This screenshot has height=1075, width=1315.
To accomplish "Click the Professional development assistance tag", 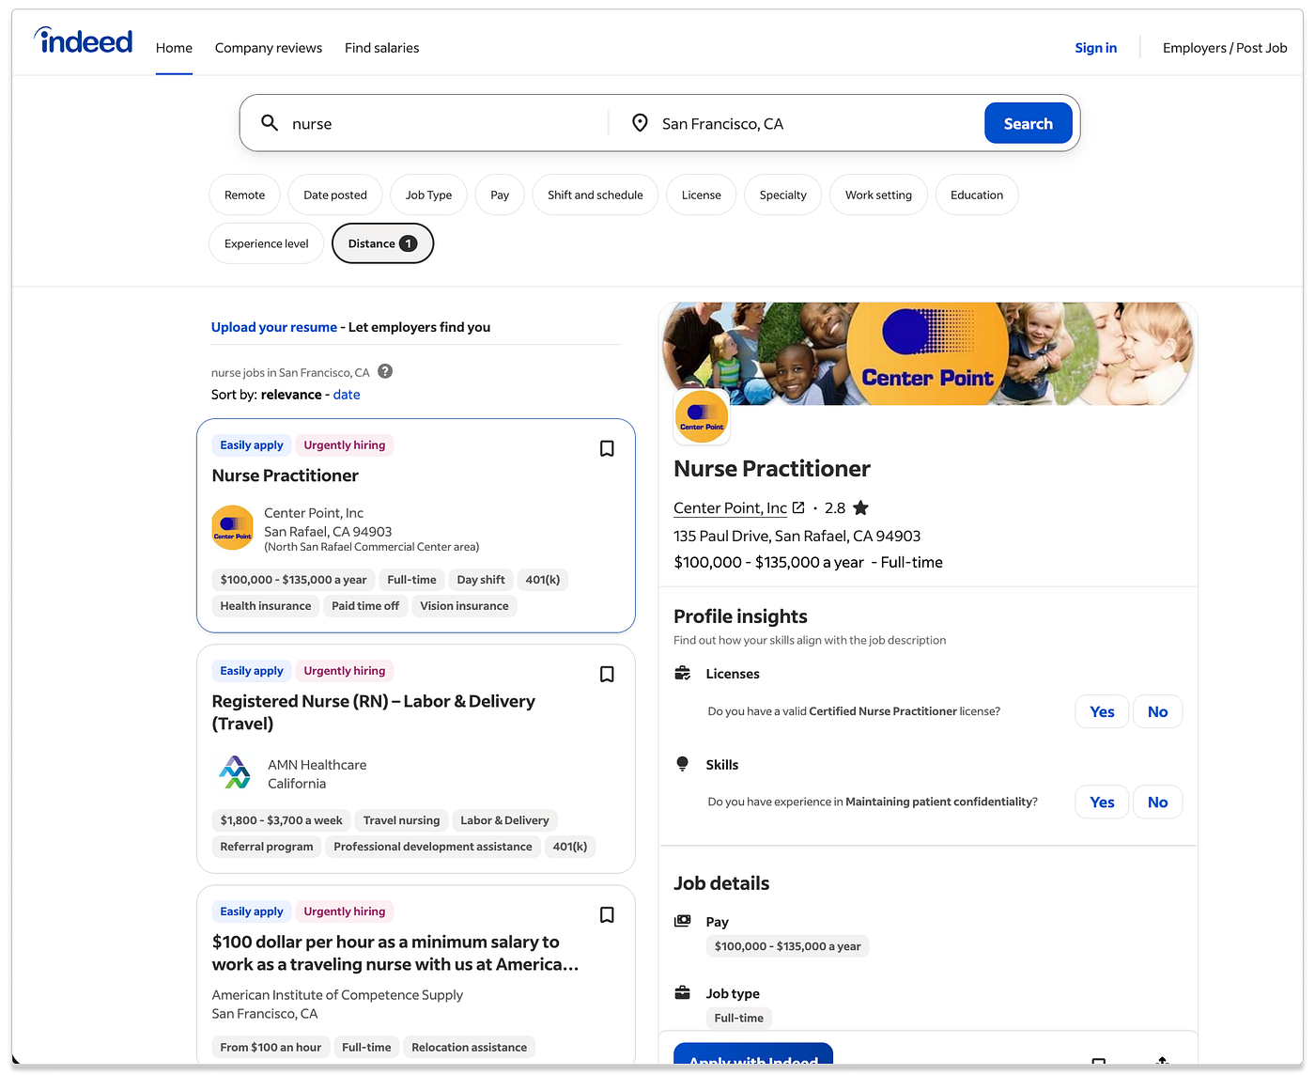I will pos(433,847).
